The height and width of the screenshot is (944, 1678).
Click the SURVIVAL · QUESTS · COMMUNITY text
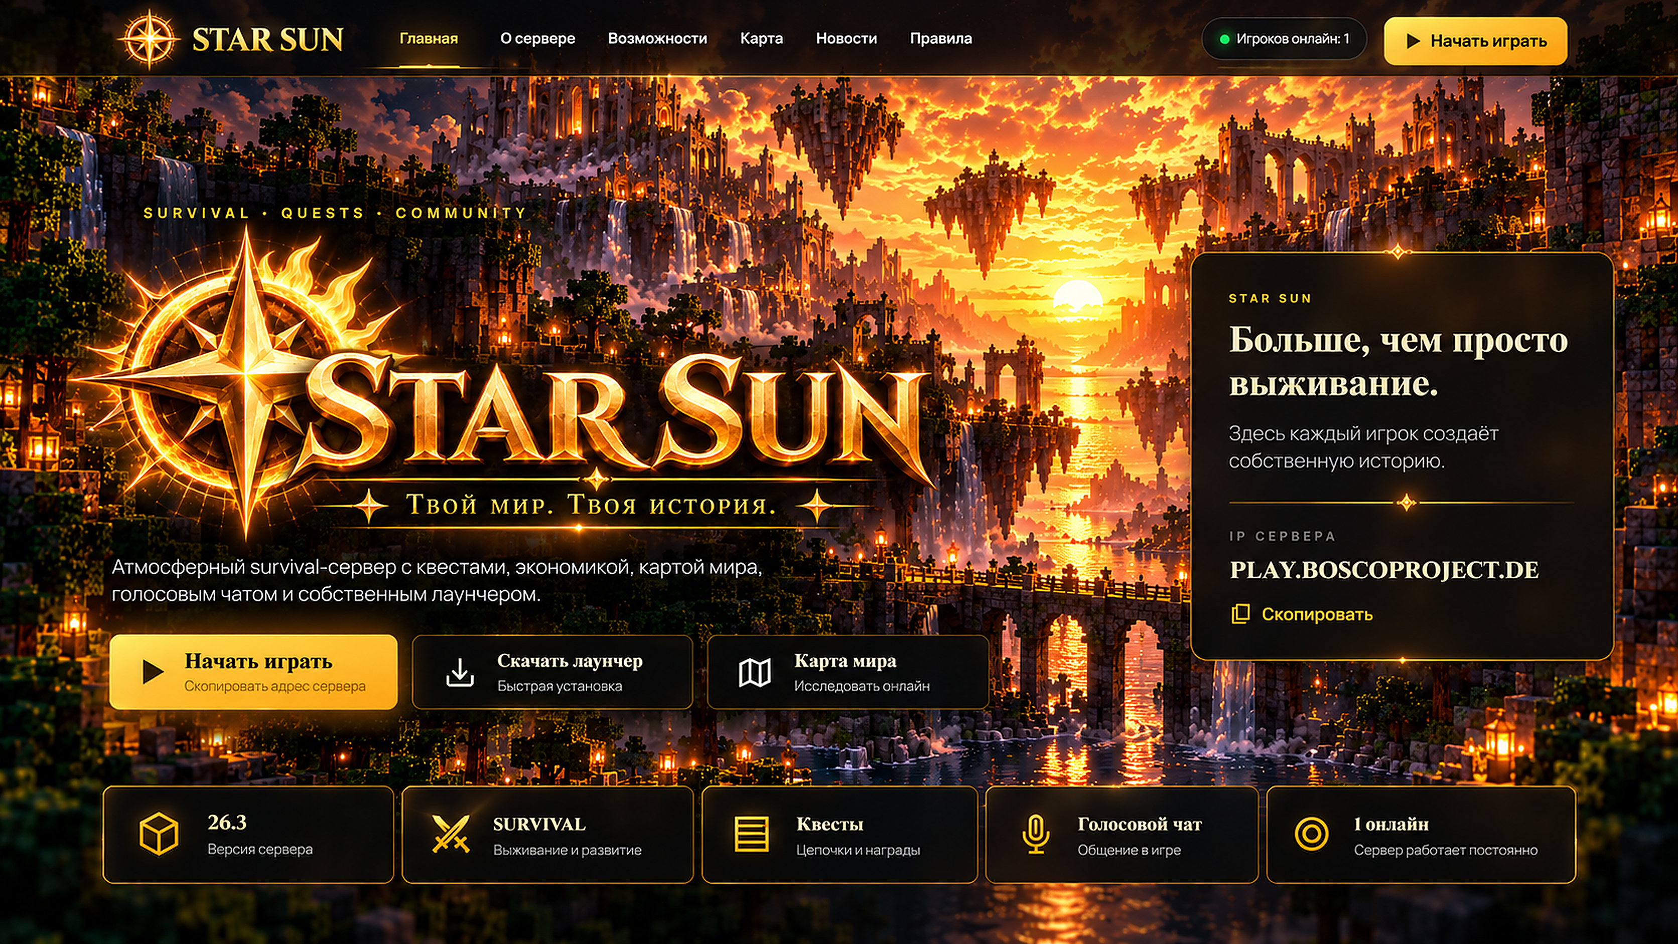[x=335, y=213]
